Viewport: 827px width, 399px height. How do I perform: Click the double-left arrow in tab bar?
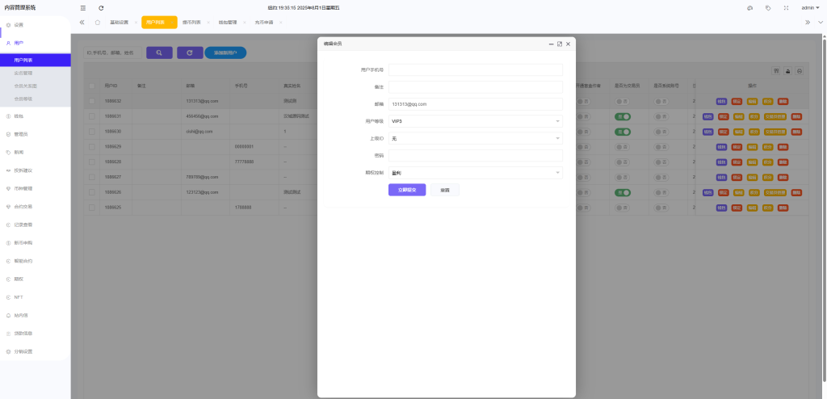[82, 23]
